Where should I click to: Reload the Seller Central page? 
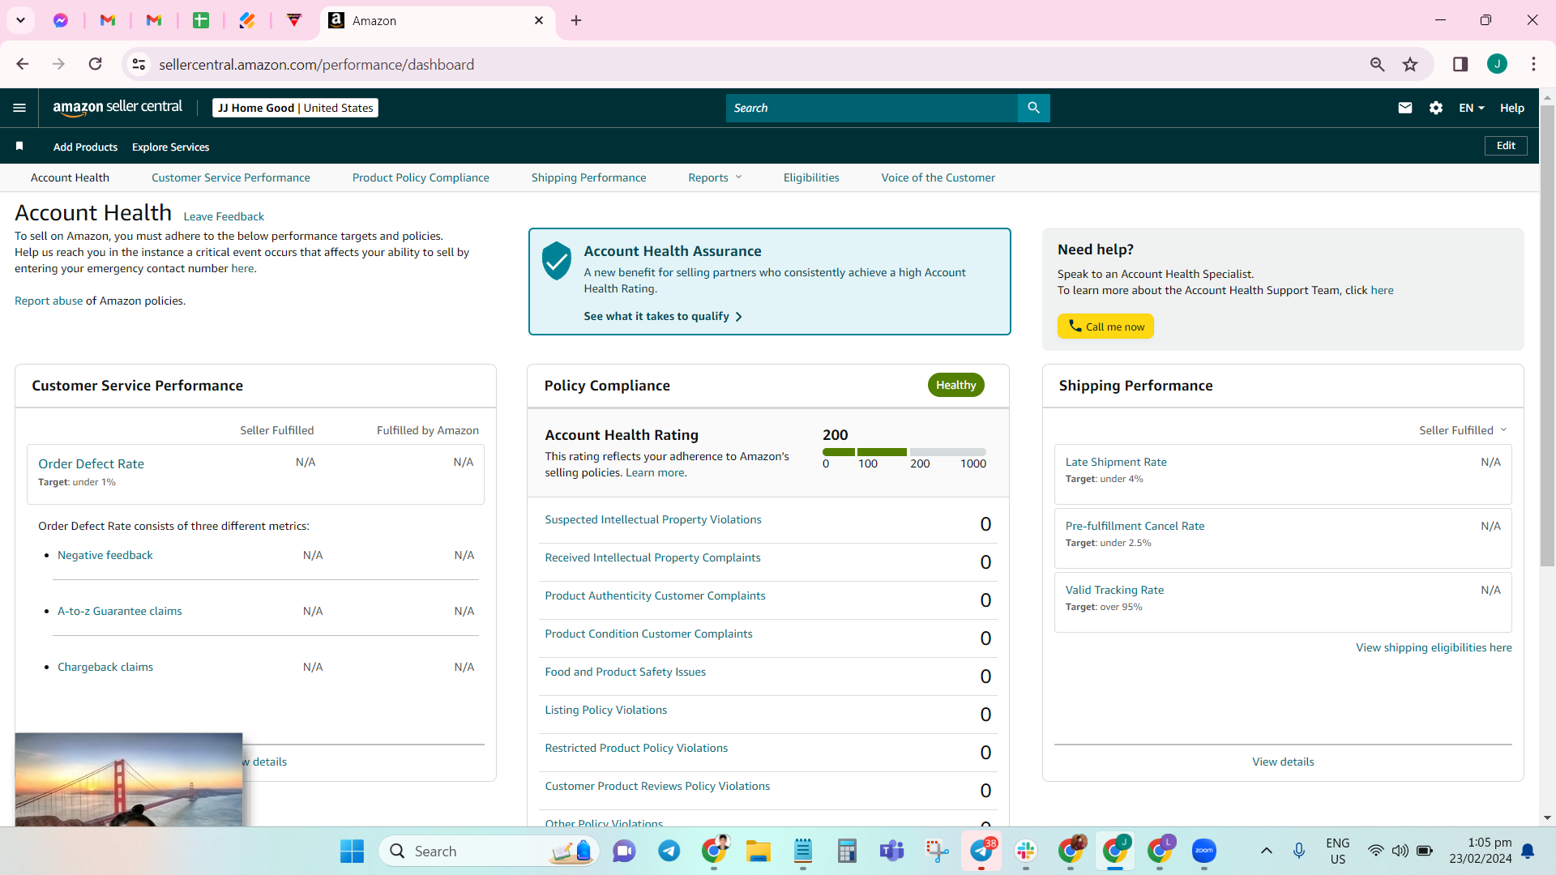click(96, 64)
